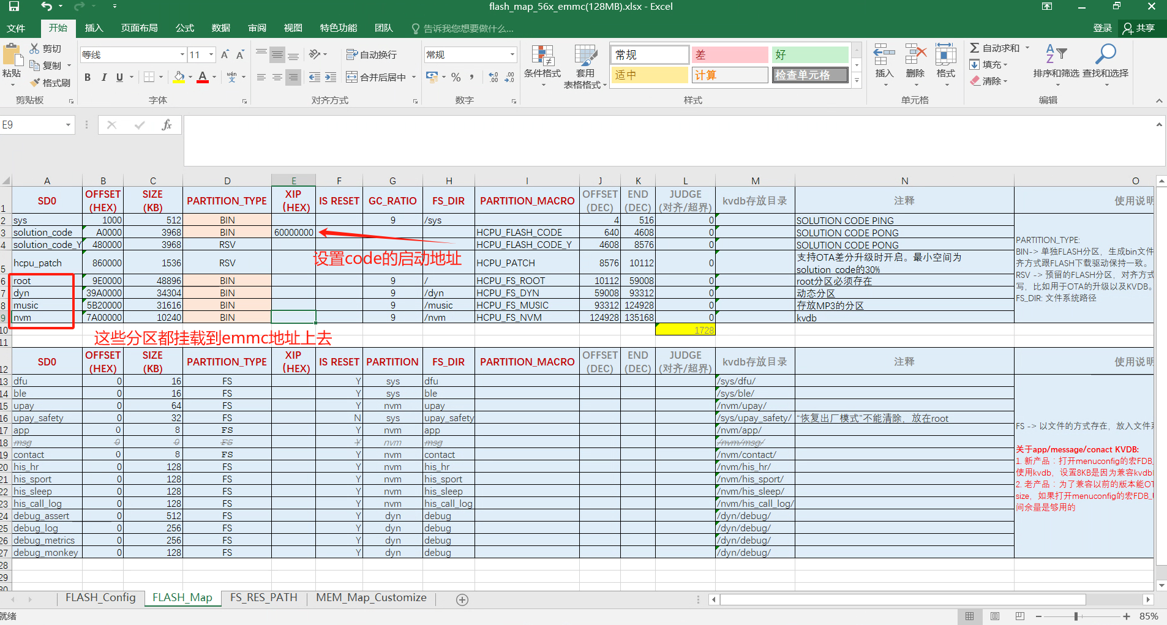Click the Insert Function fx icon
This screenshot has width=1167, height=625.
[x=167, y=125]
